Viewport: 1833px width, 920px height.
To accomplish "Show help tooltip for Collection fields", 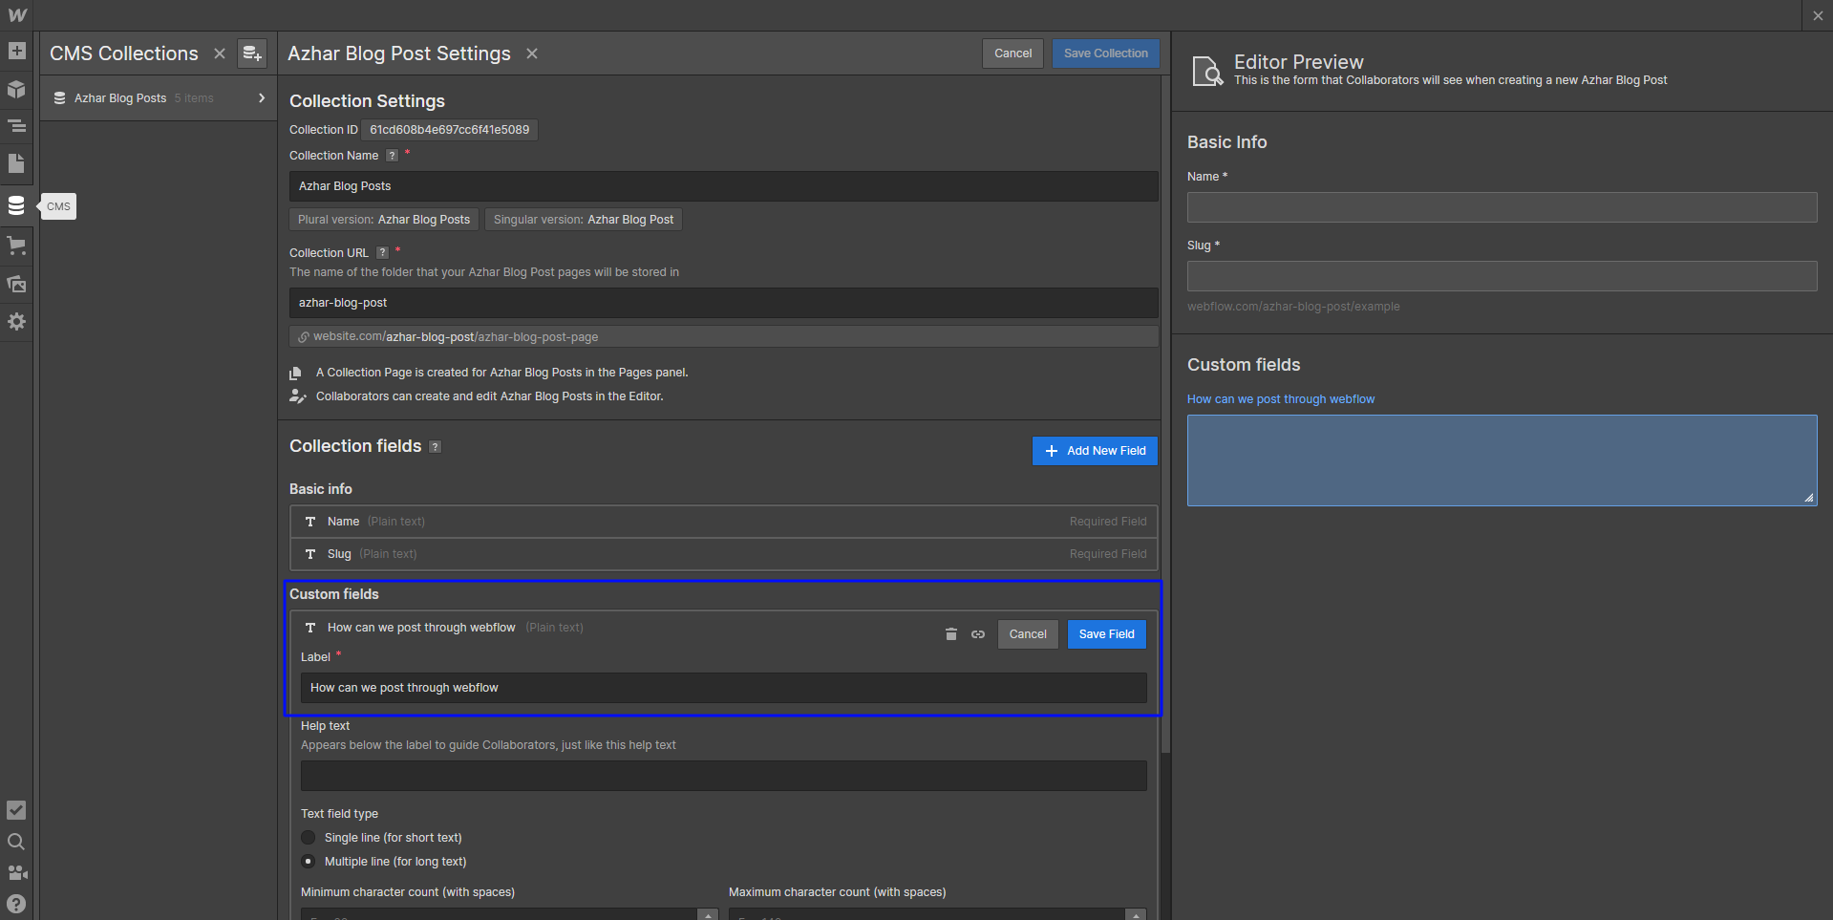I will click(436, 447).
